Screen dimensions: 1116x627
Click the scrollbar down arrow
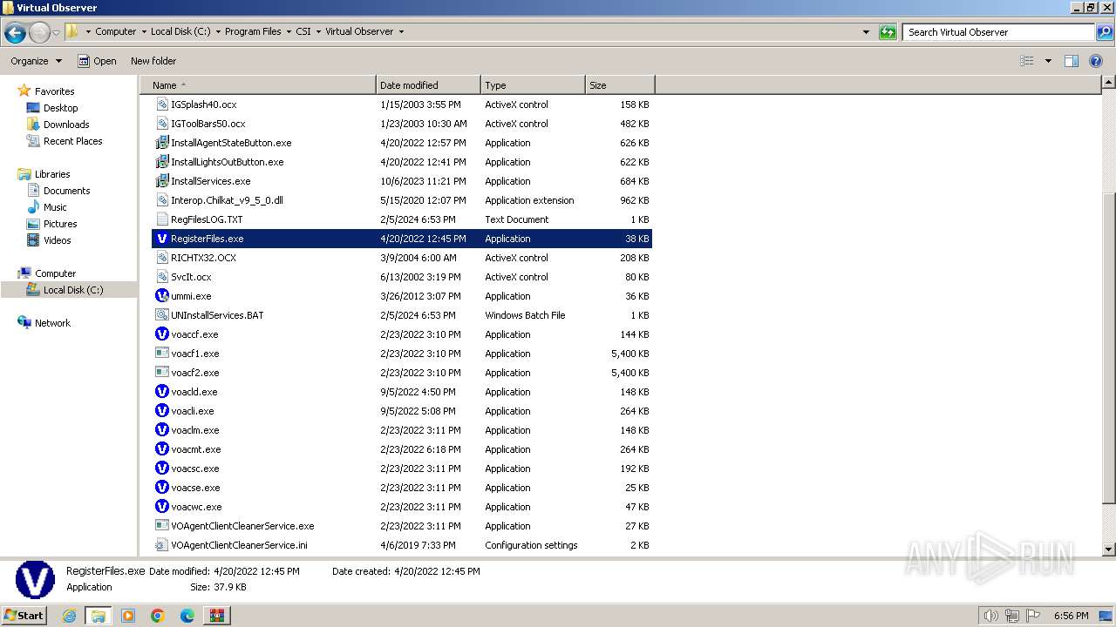point(1108,549)
